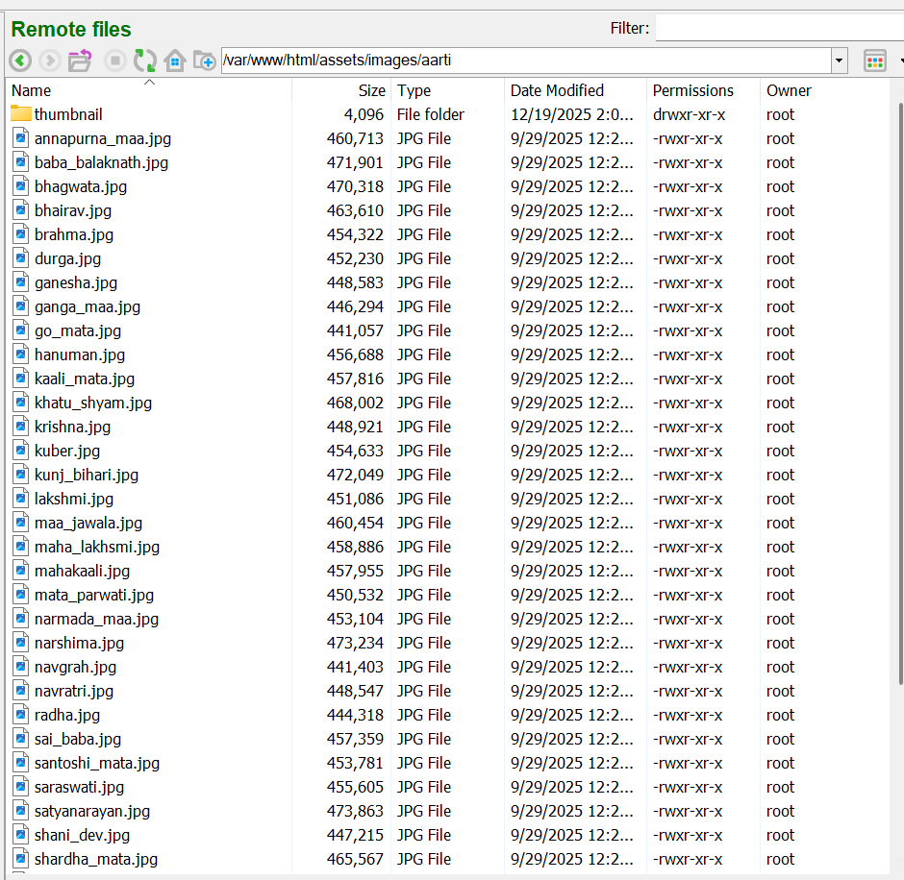904x880 pixels.
Task: Sort files by the Size column
Action: point(340,90)
